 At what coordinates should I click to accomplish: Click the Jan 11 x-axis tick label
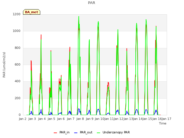pyautogui.click(x=109, y=119)
